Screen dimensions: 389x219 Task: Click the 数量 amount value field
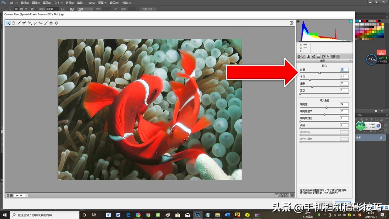[344, 70]
